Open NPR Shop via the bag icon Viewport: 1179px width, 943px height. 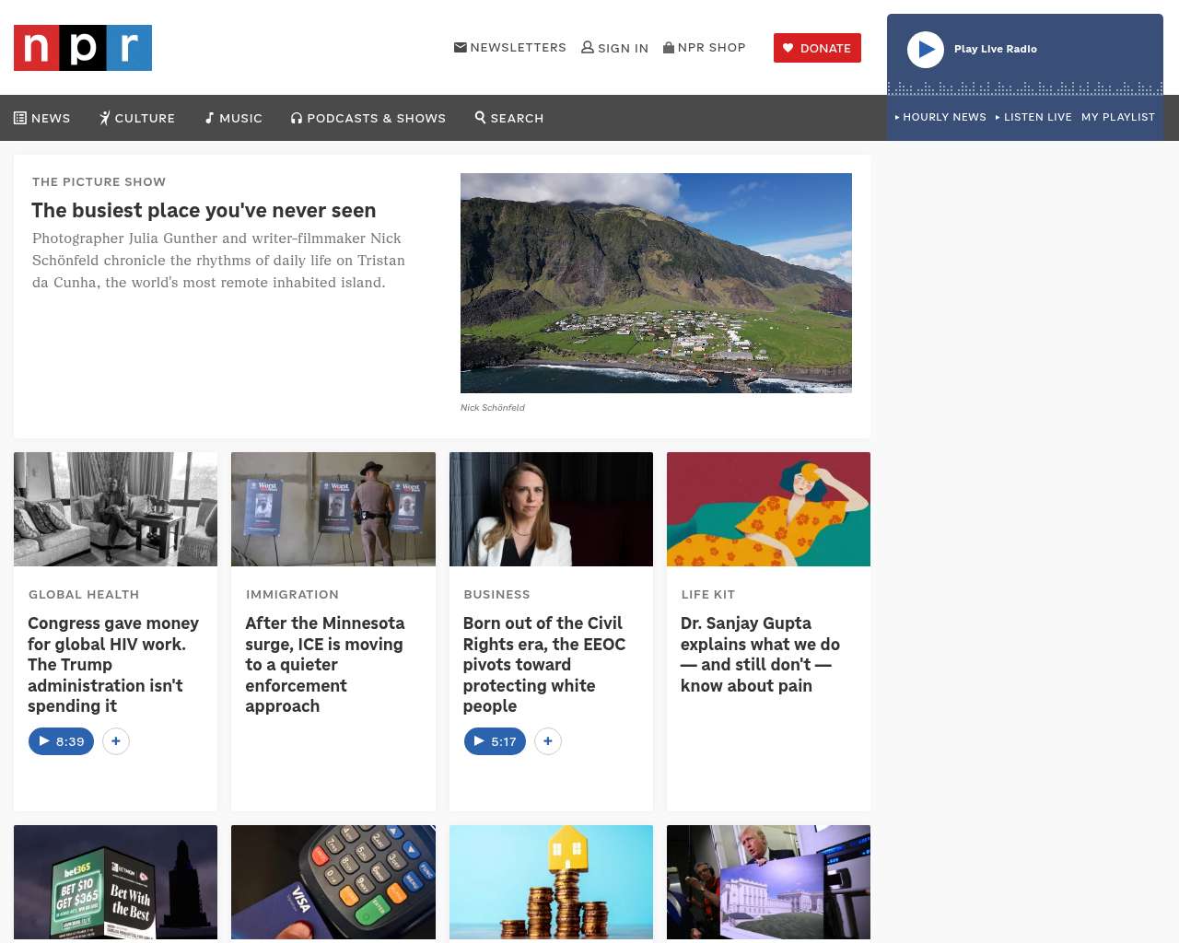(x=669, y=47)
